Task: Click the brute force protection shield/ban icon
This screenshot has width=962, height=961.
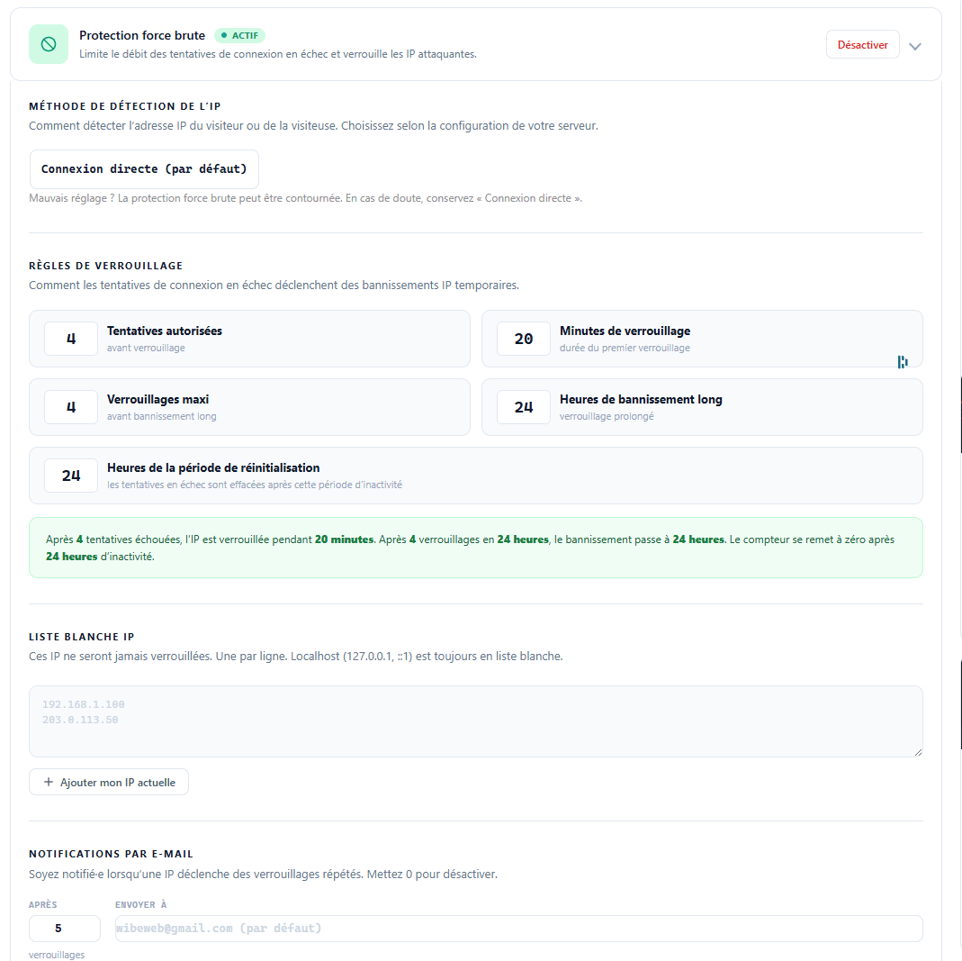Action: tap(49, 43)
